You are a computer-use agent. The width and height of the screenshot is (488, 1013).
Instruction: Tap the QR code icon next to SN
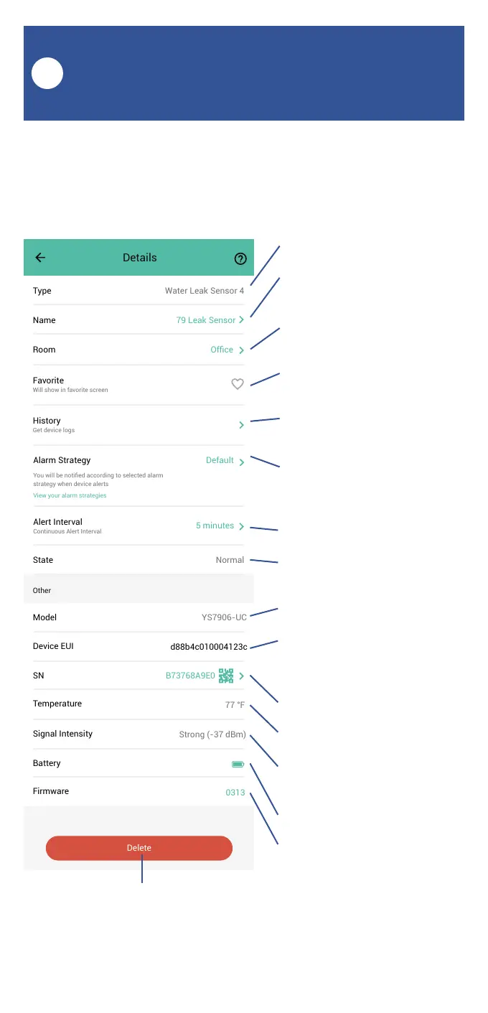226,676
